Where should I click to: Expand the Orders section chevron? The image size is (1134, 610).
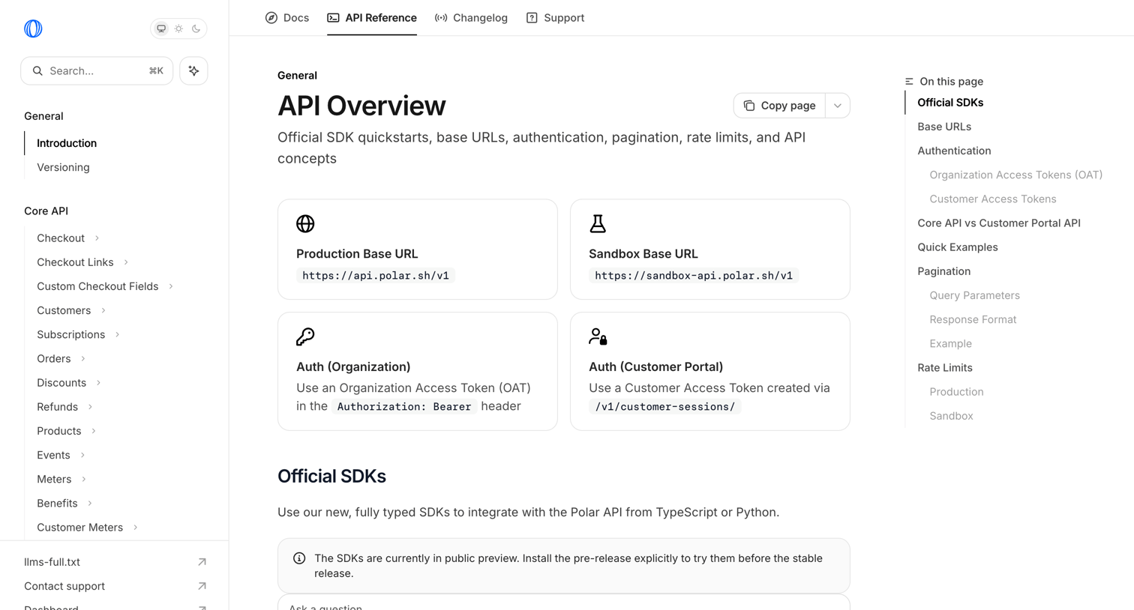pos(83,359)
